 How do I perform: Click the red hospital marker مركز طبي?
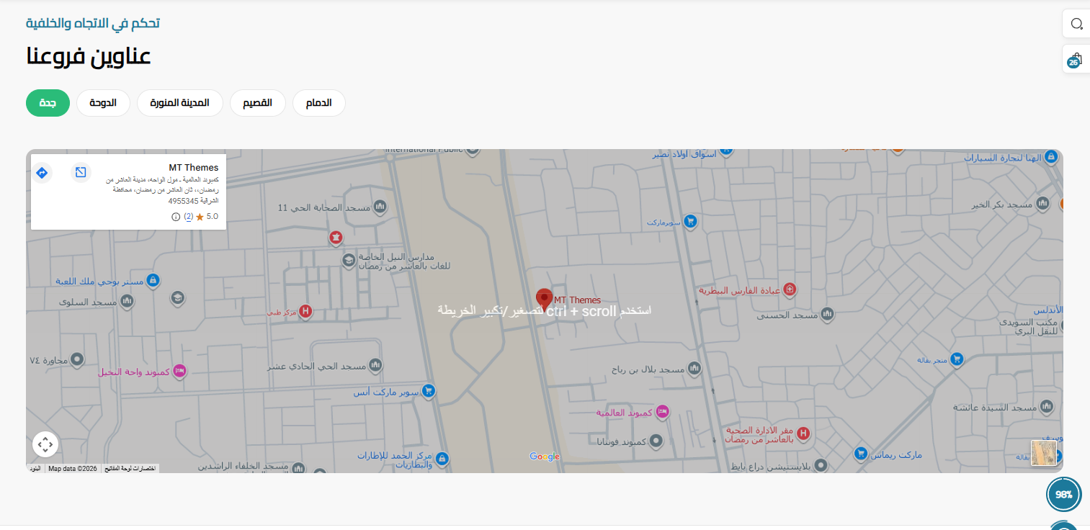[x=305, y=311]
